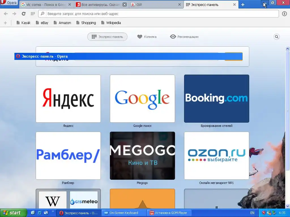Expand the quick launch chevron
290x217 pixels.
53,211
